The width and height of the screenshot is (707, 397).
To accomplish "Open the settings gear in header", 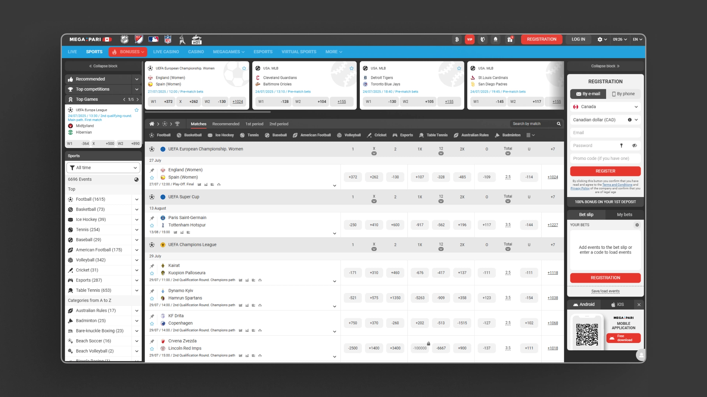I will click(x=600, y=39).
